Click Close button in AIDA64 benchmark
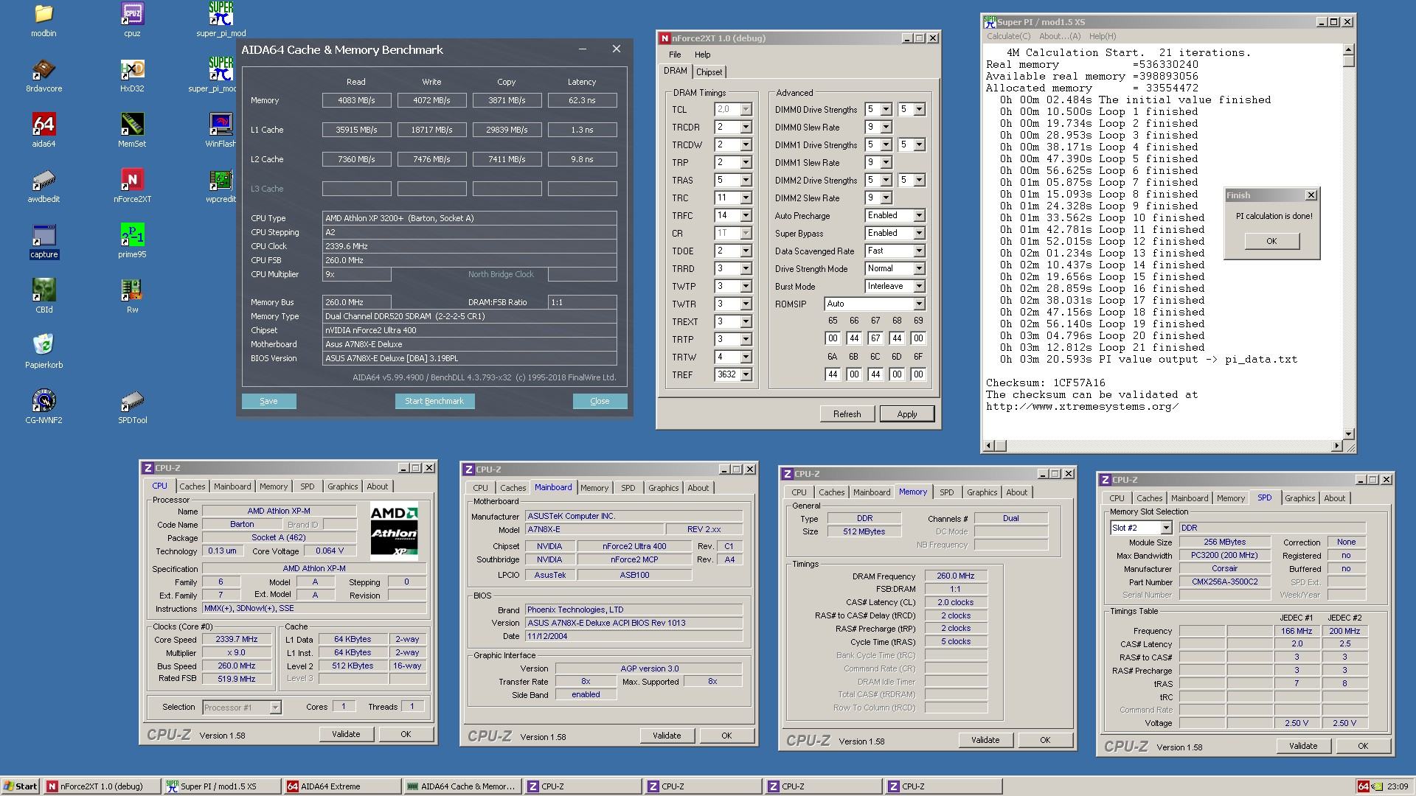 click(600, 401)
